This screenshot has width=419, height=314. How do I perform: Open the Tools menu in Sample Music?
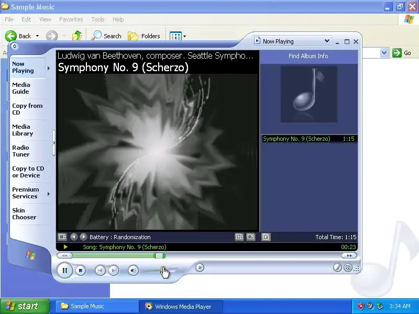[98, 19]
